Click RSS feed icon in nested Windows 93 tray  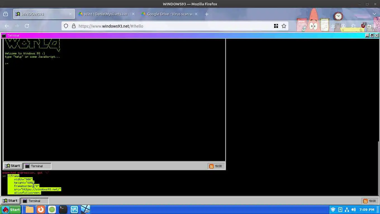tap(212, 166)
